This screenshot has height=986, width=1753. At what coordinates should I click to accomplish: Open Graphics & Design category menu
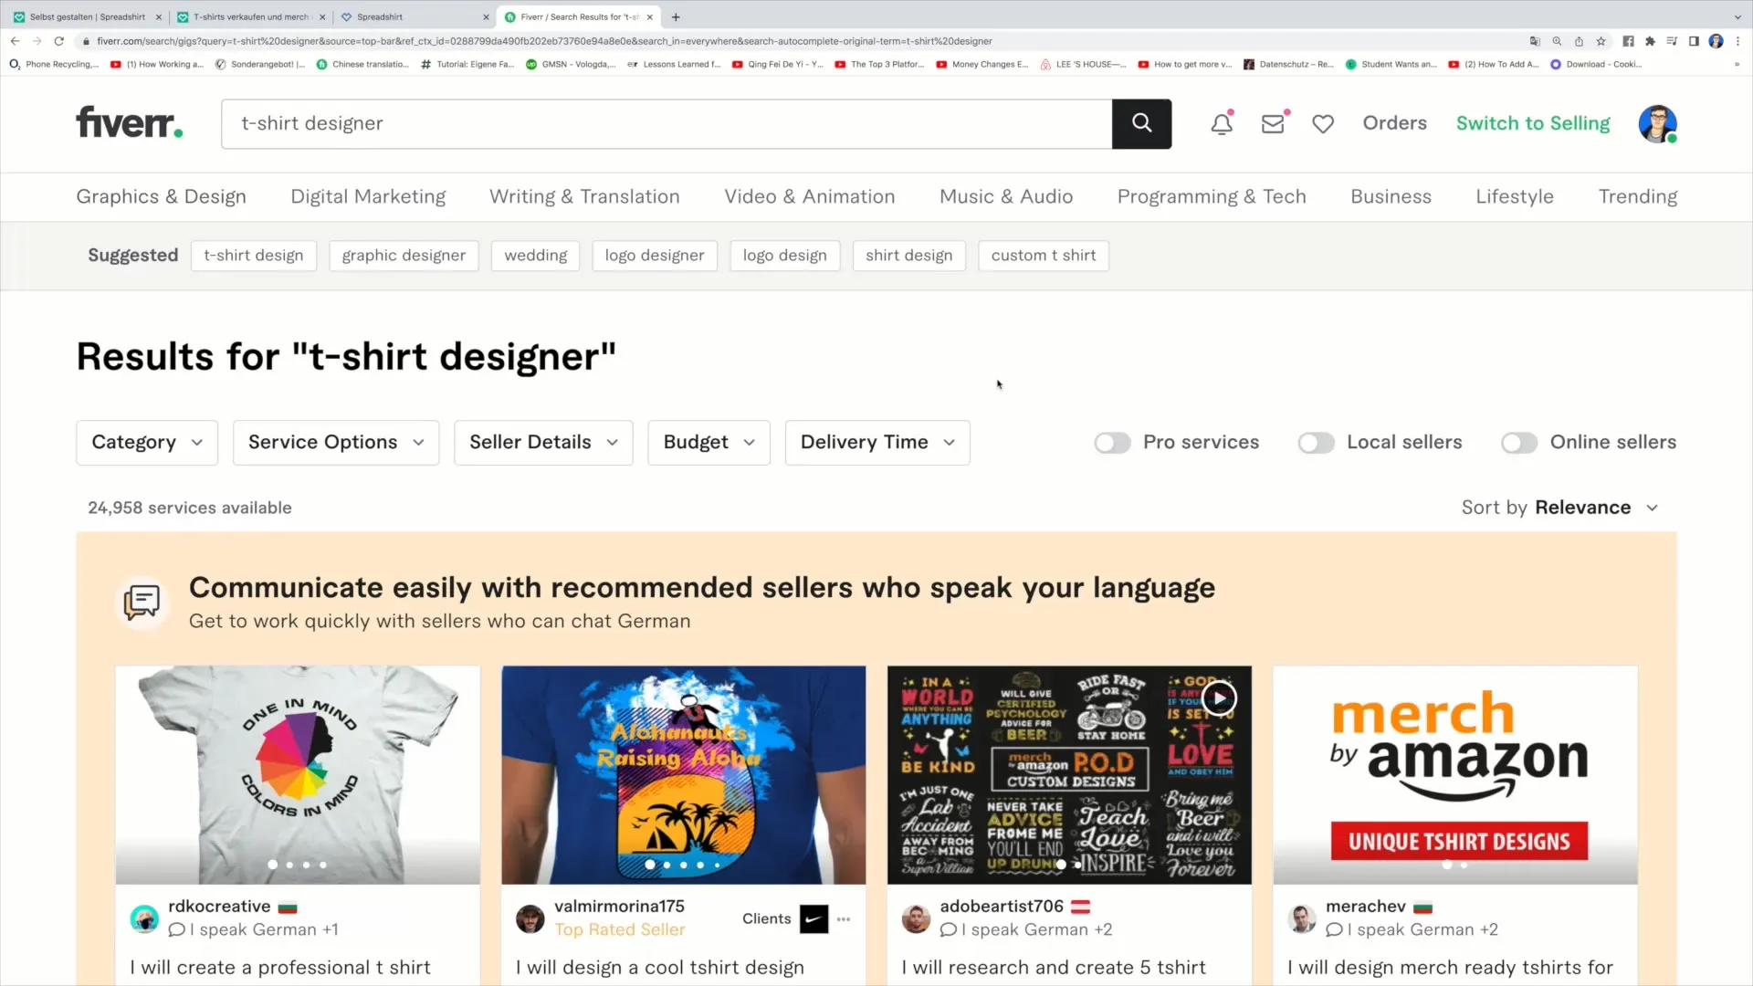point(161,196)
